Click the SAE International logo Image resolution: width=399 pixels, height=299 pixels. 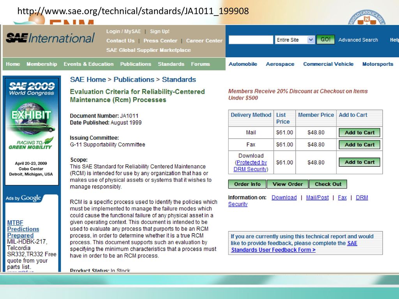pos(50,38)
